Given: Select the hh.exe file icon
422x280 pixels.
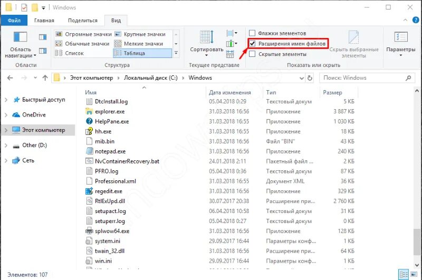Looking at the screenshot, I should [89, 131].
